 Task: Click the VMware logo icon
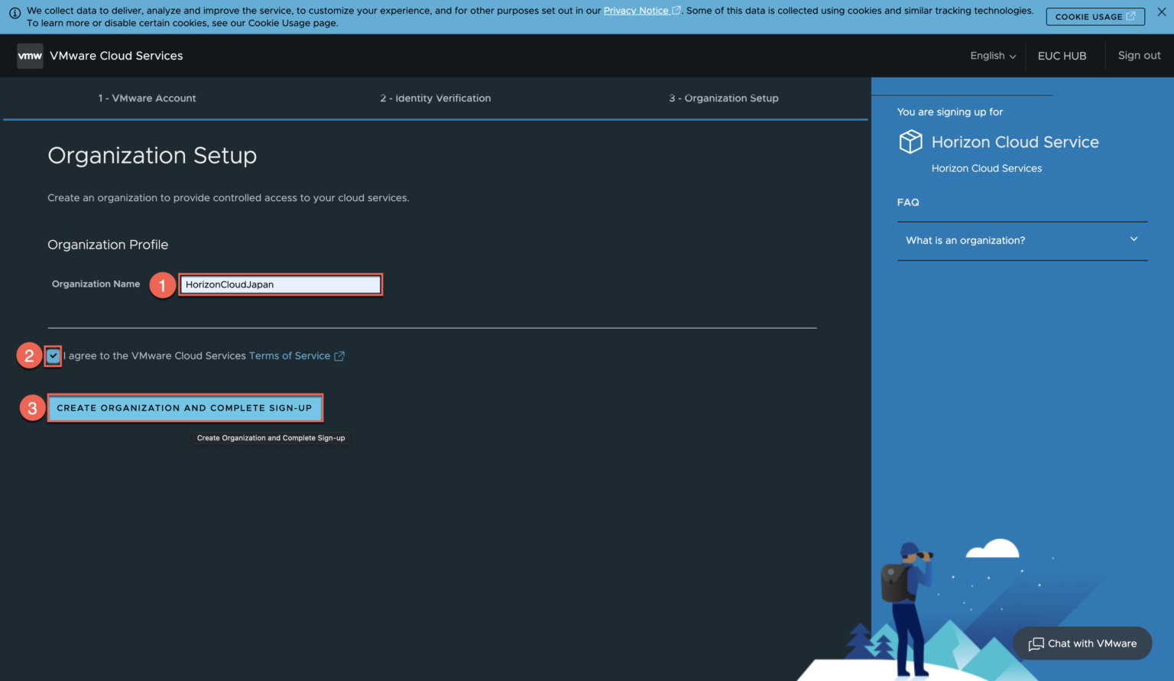[30, 56]
